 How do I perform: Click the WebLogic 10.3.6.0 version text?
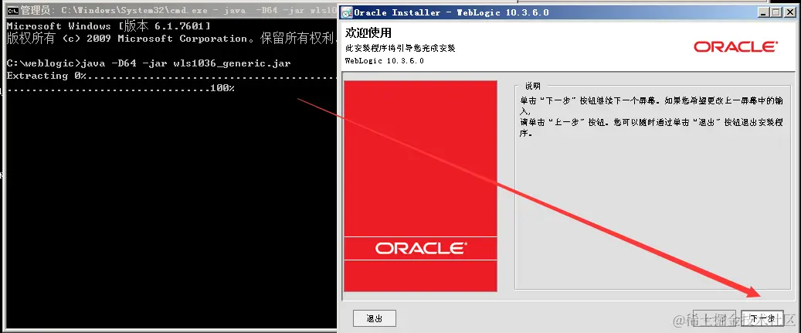pos(385,60)
